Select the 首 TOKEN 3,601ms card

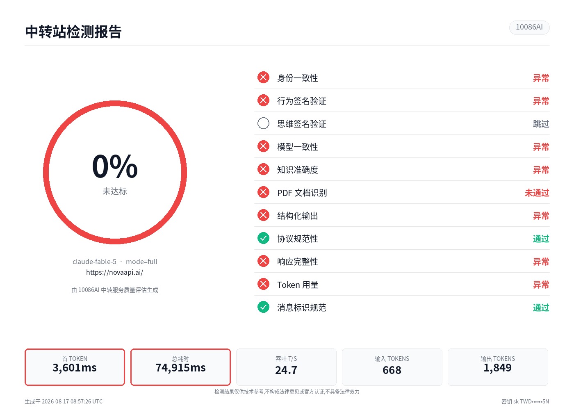pos(75,367)
